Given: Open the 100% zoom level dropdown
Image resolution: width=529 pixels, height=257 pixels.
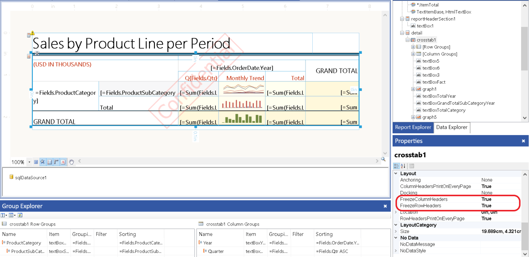Looking at the screenshot, I should (29, 162).
